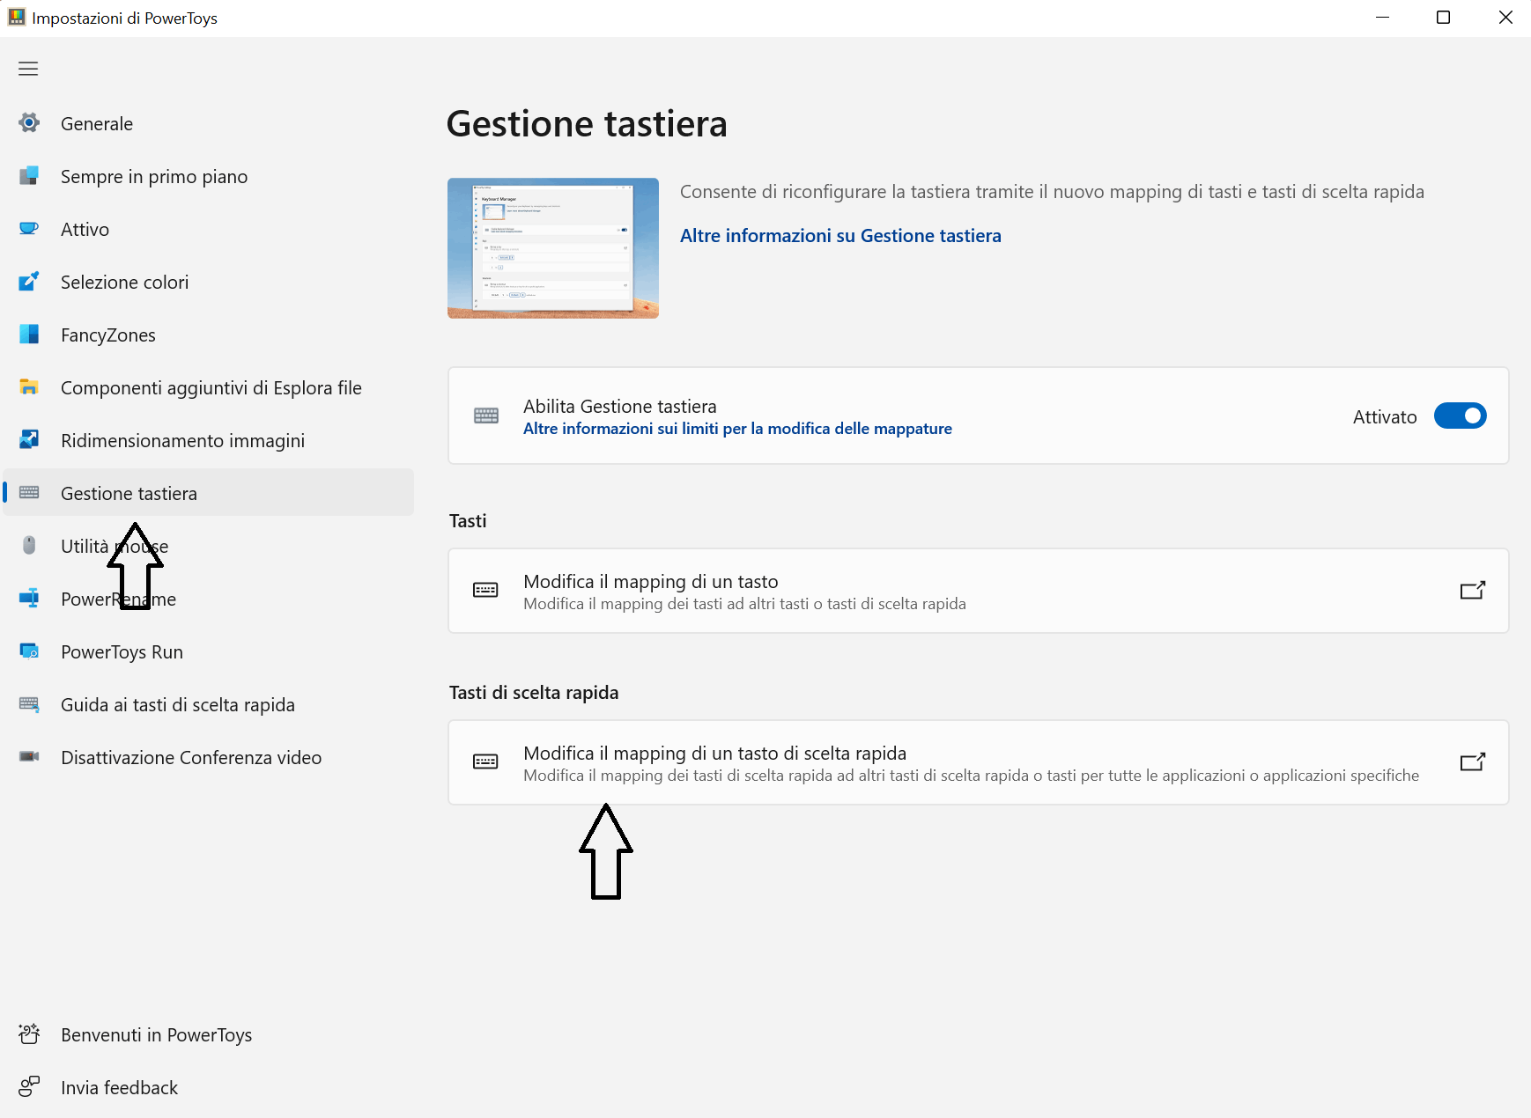Open link about limiti per la modifica delle mappature
The height and width of the screenshot is (1118, 1531).
click(737, 429)
